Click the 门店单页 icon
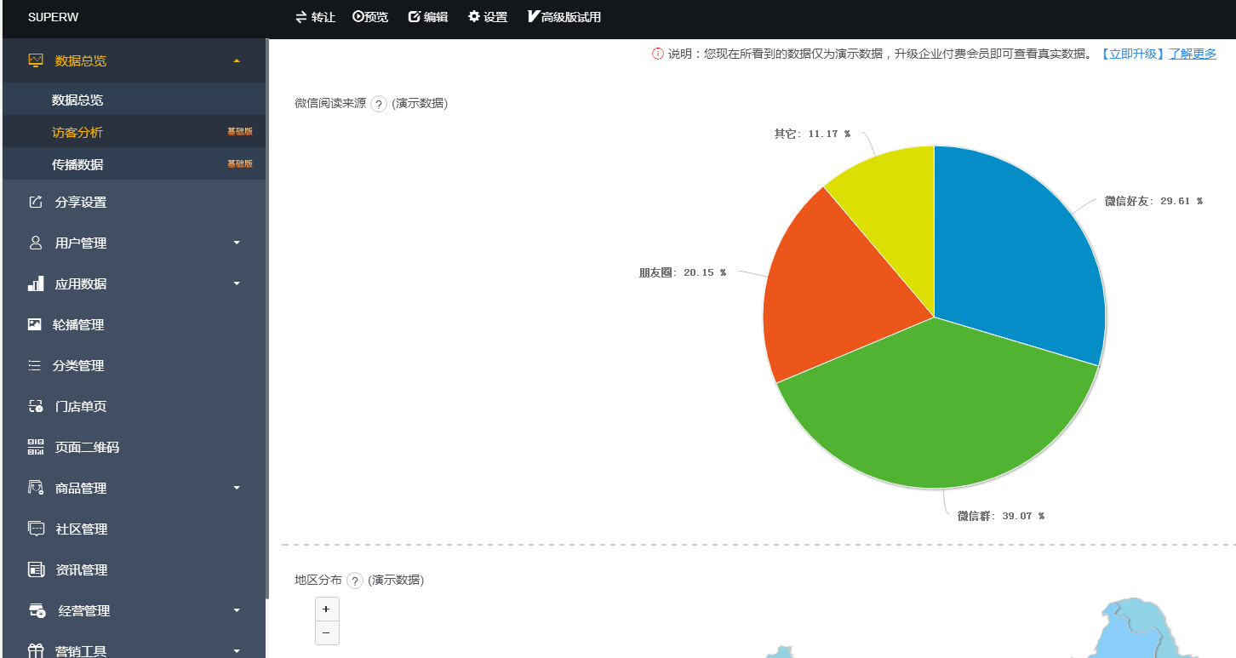 coord(36,406)
